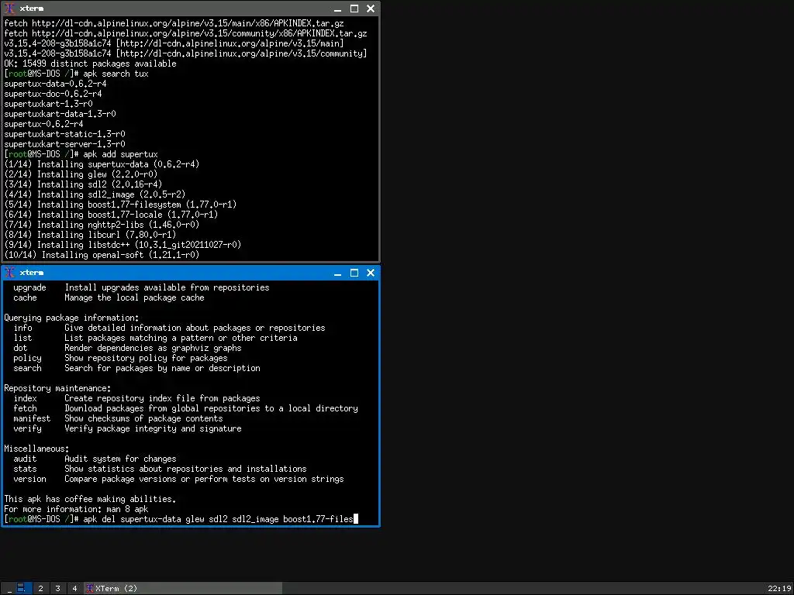Click the 'supertuxkart-1.3-r0' search result

[x=48, y=104]
